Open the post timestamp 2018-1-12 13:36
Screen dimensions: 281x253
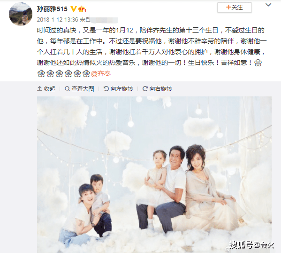point(58,20)
